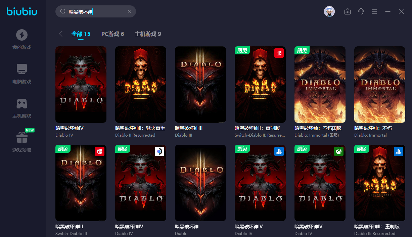Switch to the PC游戏 6 tab
This screenshot has height=237, width=412.
click(113, 34)
